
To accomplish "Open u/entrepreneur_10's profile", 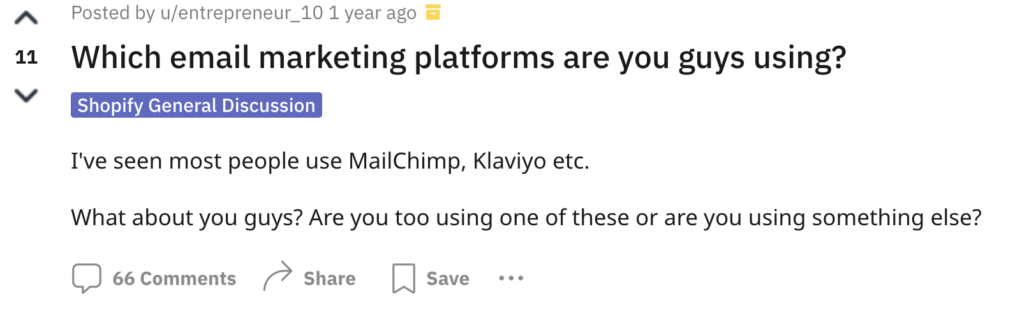I will pyautogui.click(x=242, y=13).
